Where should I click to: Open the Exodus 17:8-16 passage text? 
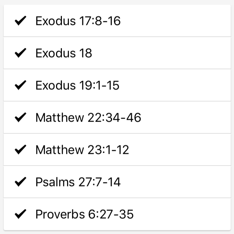pyautogui.click(x=78, y=21)
